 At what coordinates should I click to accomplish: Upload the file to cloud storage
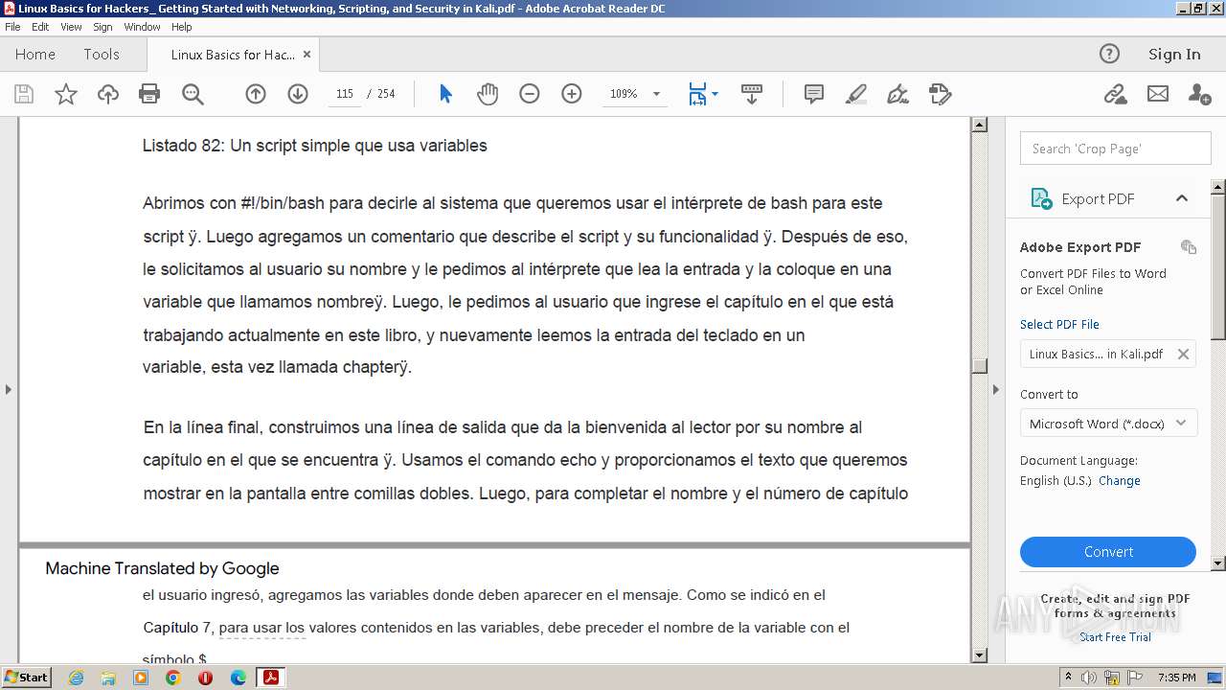pyautogui.click(x=108, y=94)
